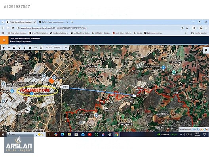This screenshot has height=157, width=209.
Task: Open Microsoft Edge from the taskbar
Action: [63, 134]
